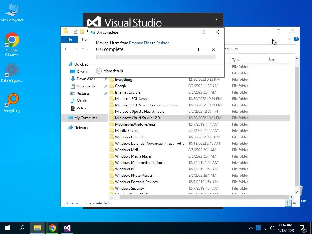Cancel the move with the small X
Screen dimensions: 312x234
click(214, 50)
